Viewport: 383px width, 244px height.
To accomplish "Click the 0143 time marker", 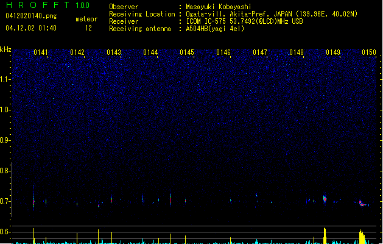I will 114,52.
